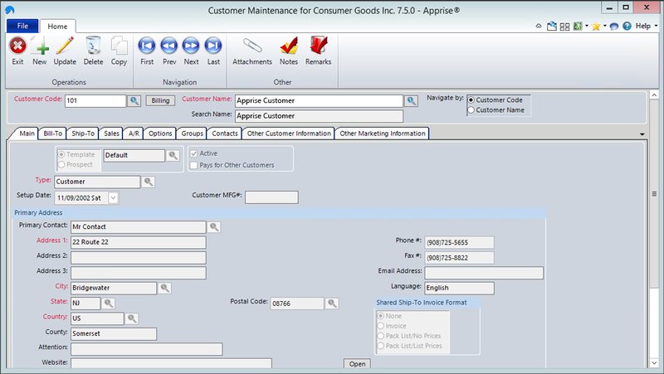Open Primary Contact lookup magnifier

tap(214, 226)
